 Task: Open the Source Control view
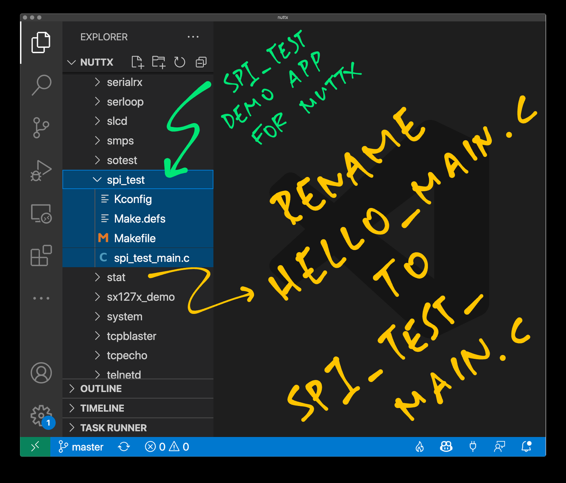tap(41, 127)
